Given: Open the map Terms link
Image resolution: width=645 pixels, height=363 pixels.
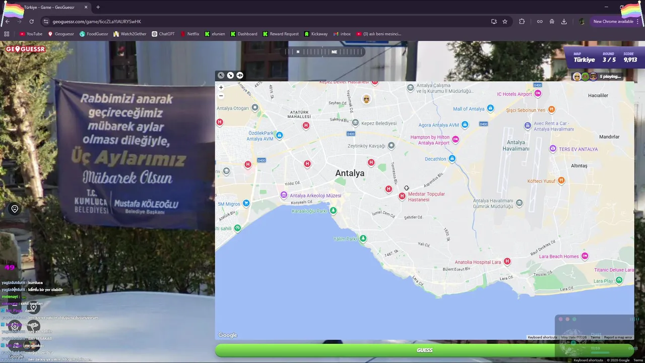Looking at the screenshot, I should pos(595,337).
